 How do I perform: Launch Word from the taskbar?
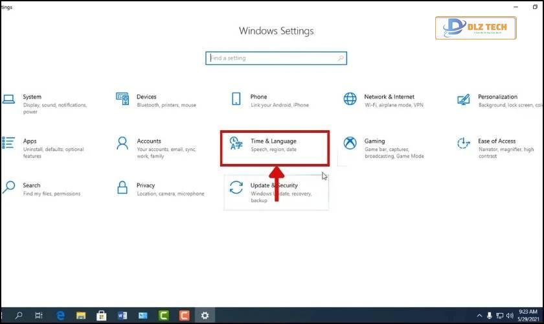click(x=122, y=316)
